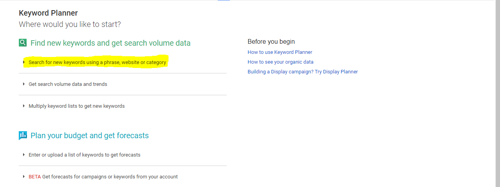Screen dimensions: 500x187
Task: Click the red BETA label
Action: click(x=34, y=177)
